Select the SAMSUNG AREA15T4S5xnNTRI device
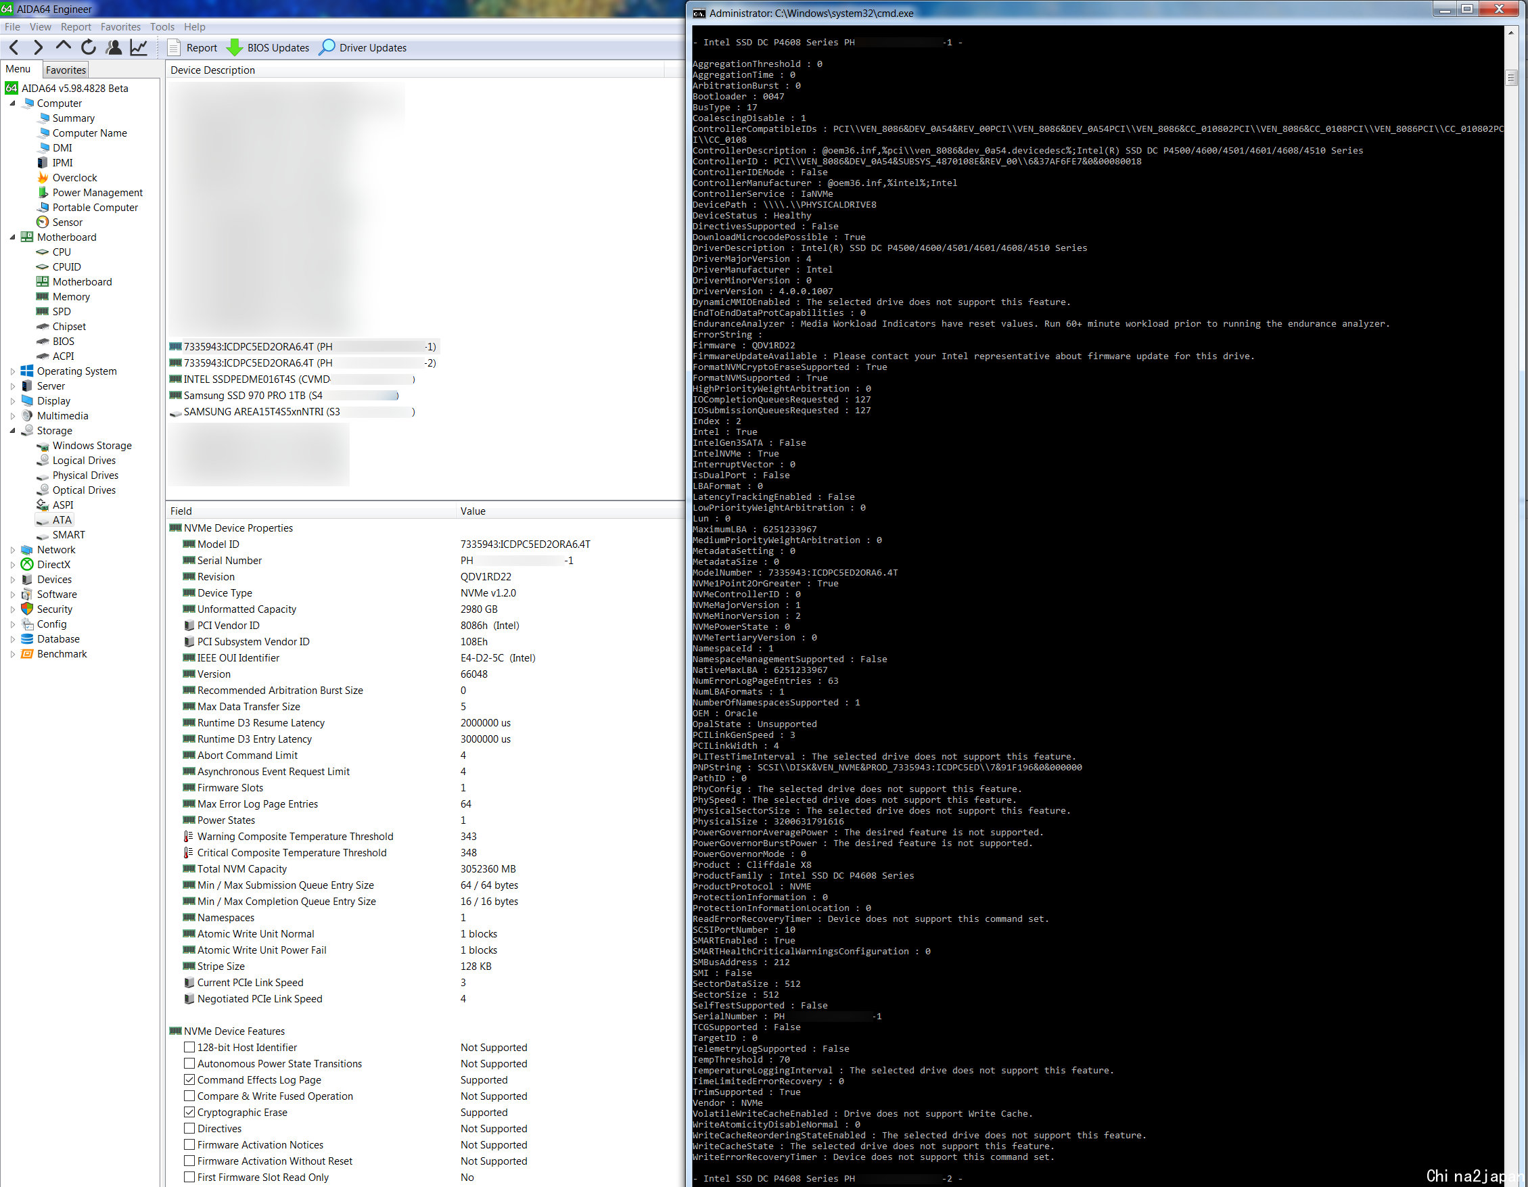The width and height of the screenshot is (1528, 1187). click(x=292, y=412)
